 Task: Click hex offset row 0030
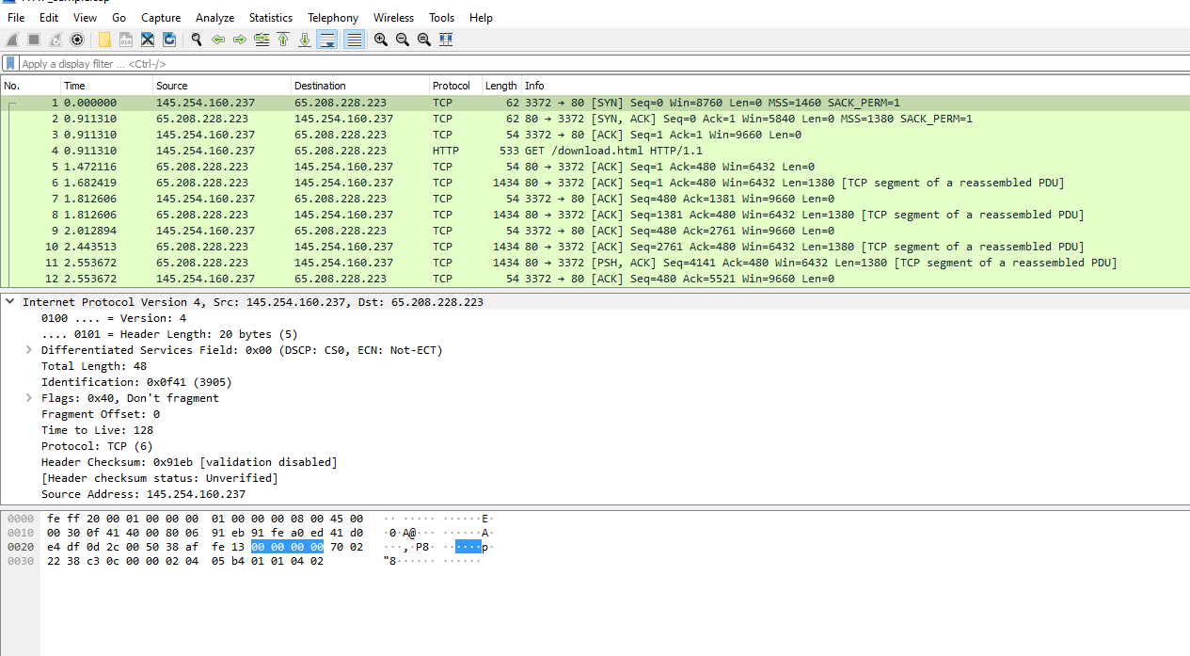pyautogui.click(x=21, y=561)
